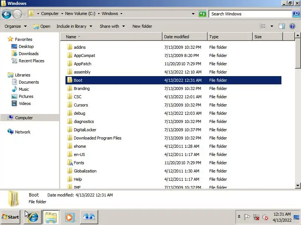This screenshot has height=225, width=301.
Task: Sort by the Name column header
Action: (111, 37)
